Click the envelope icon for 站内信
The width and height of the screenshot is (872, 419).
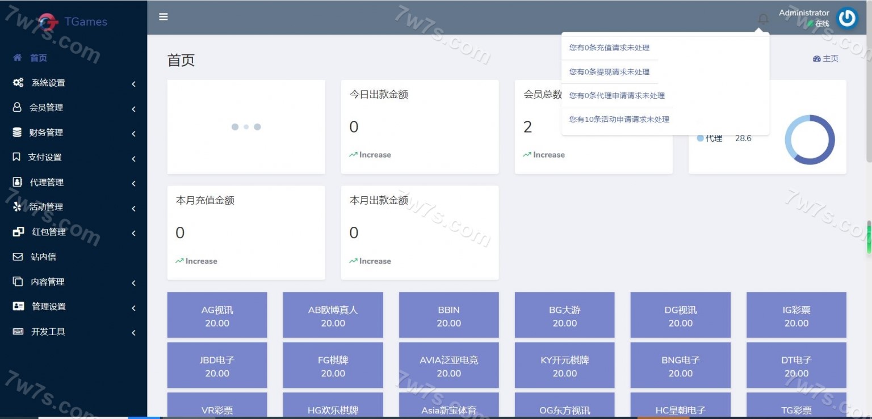[x=18, y=257]
